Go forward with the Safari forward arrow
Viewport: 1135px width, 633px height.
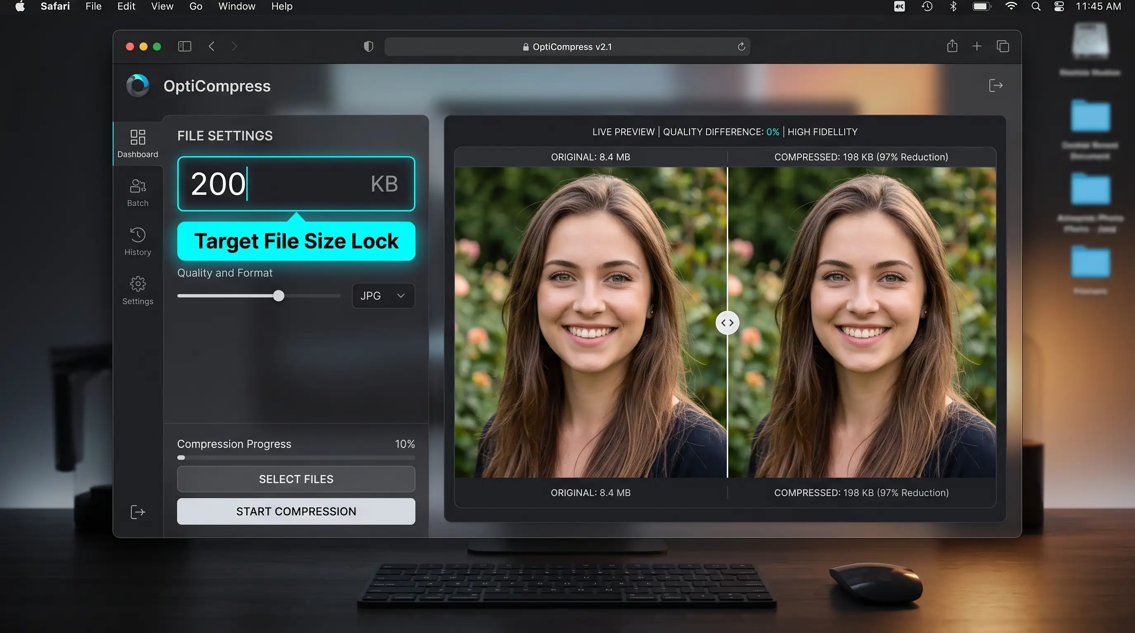[x=234, y=46]
